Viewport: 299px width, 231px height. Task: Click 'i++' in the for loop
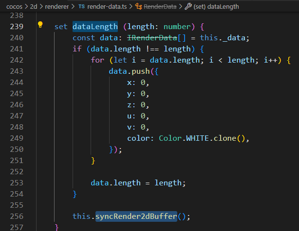(270, 60)
